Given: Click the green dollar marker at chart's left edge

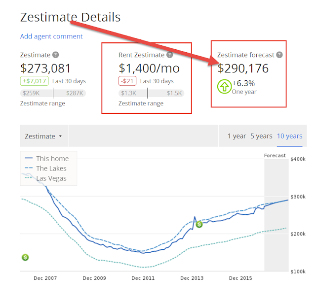Looking at the screenshot, I should tap(25, 257).
